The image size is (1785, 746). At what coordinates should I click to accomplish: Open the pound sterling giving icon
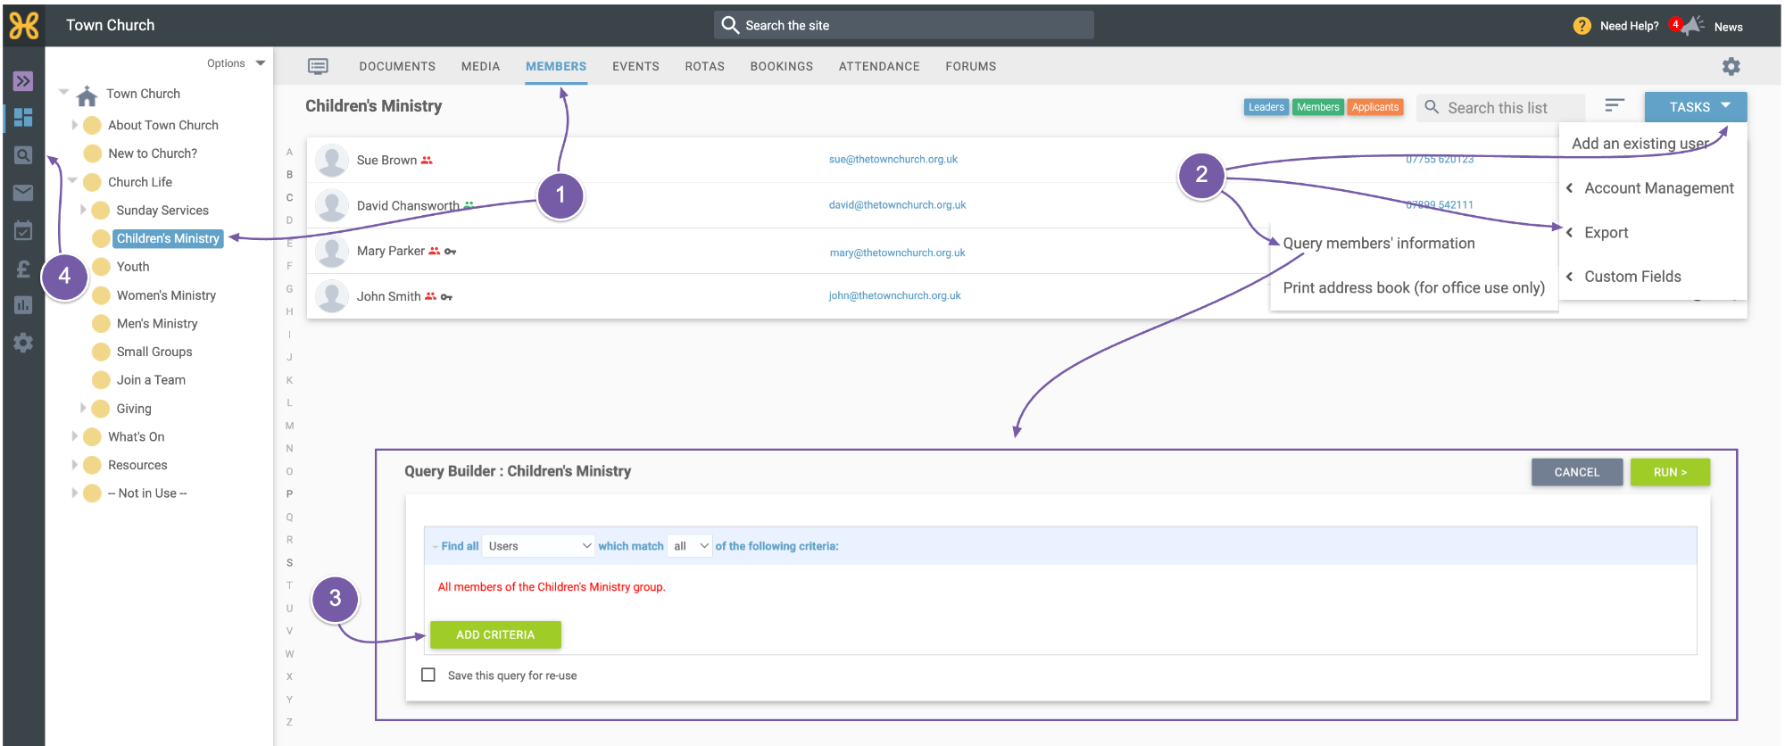(x=23, y=268)
